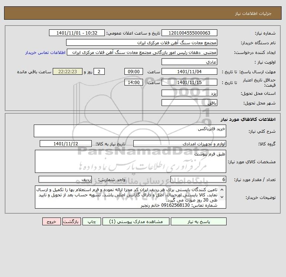
Task: Click the response deadline time 09:00
Action: pyautogui.click(x=134, y=72)
